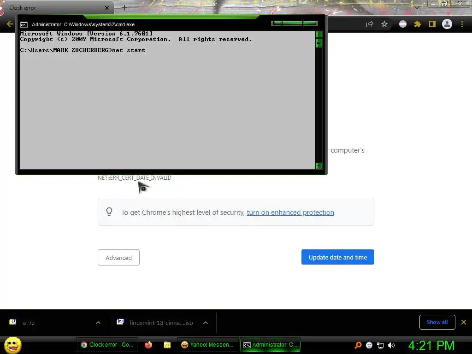Viewport: 472px width, 354px height.
Task: Open the tab search chevron in Chrome title bar
Action: [x=417, y=7]
